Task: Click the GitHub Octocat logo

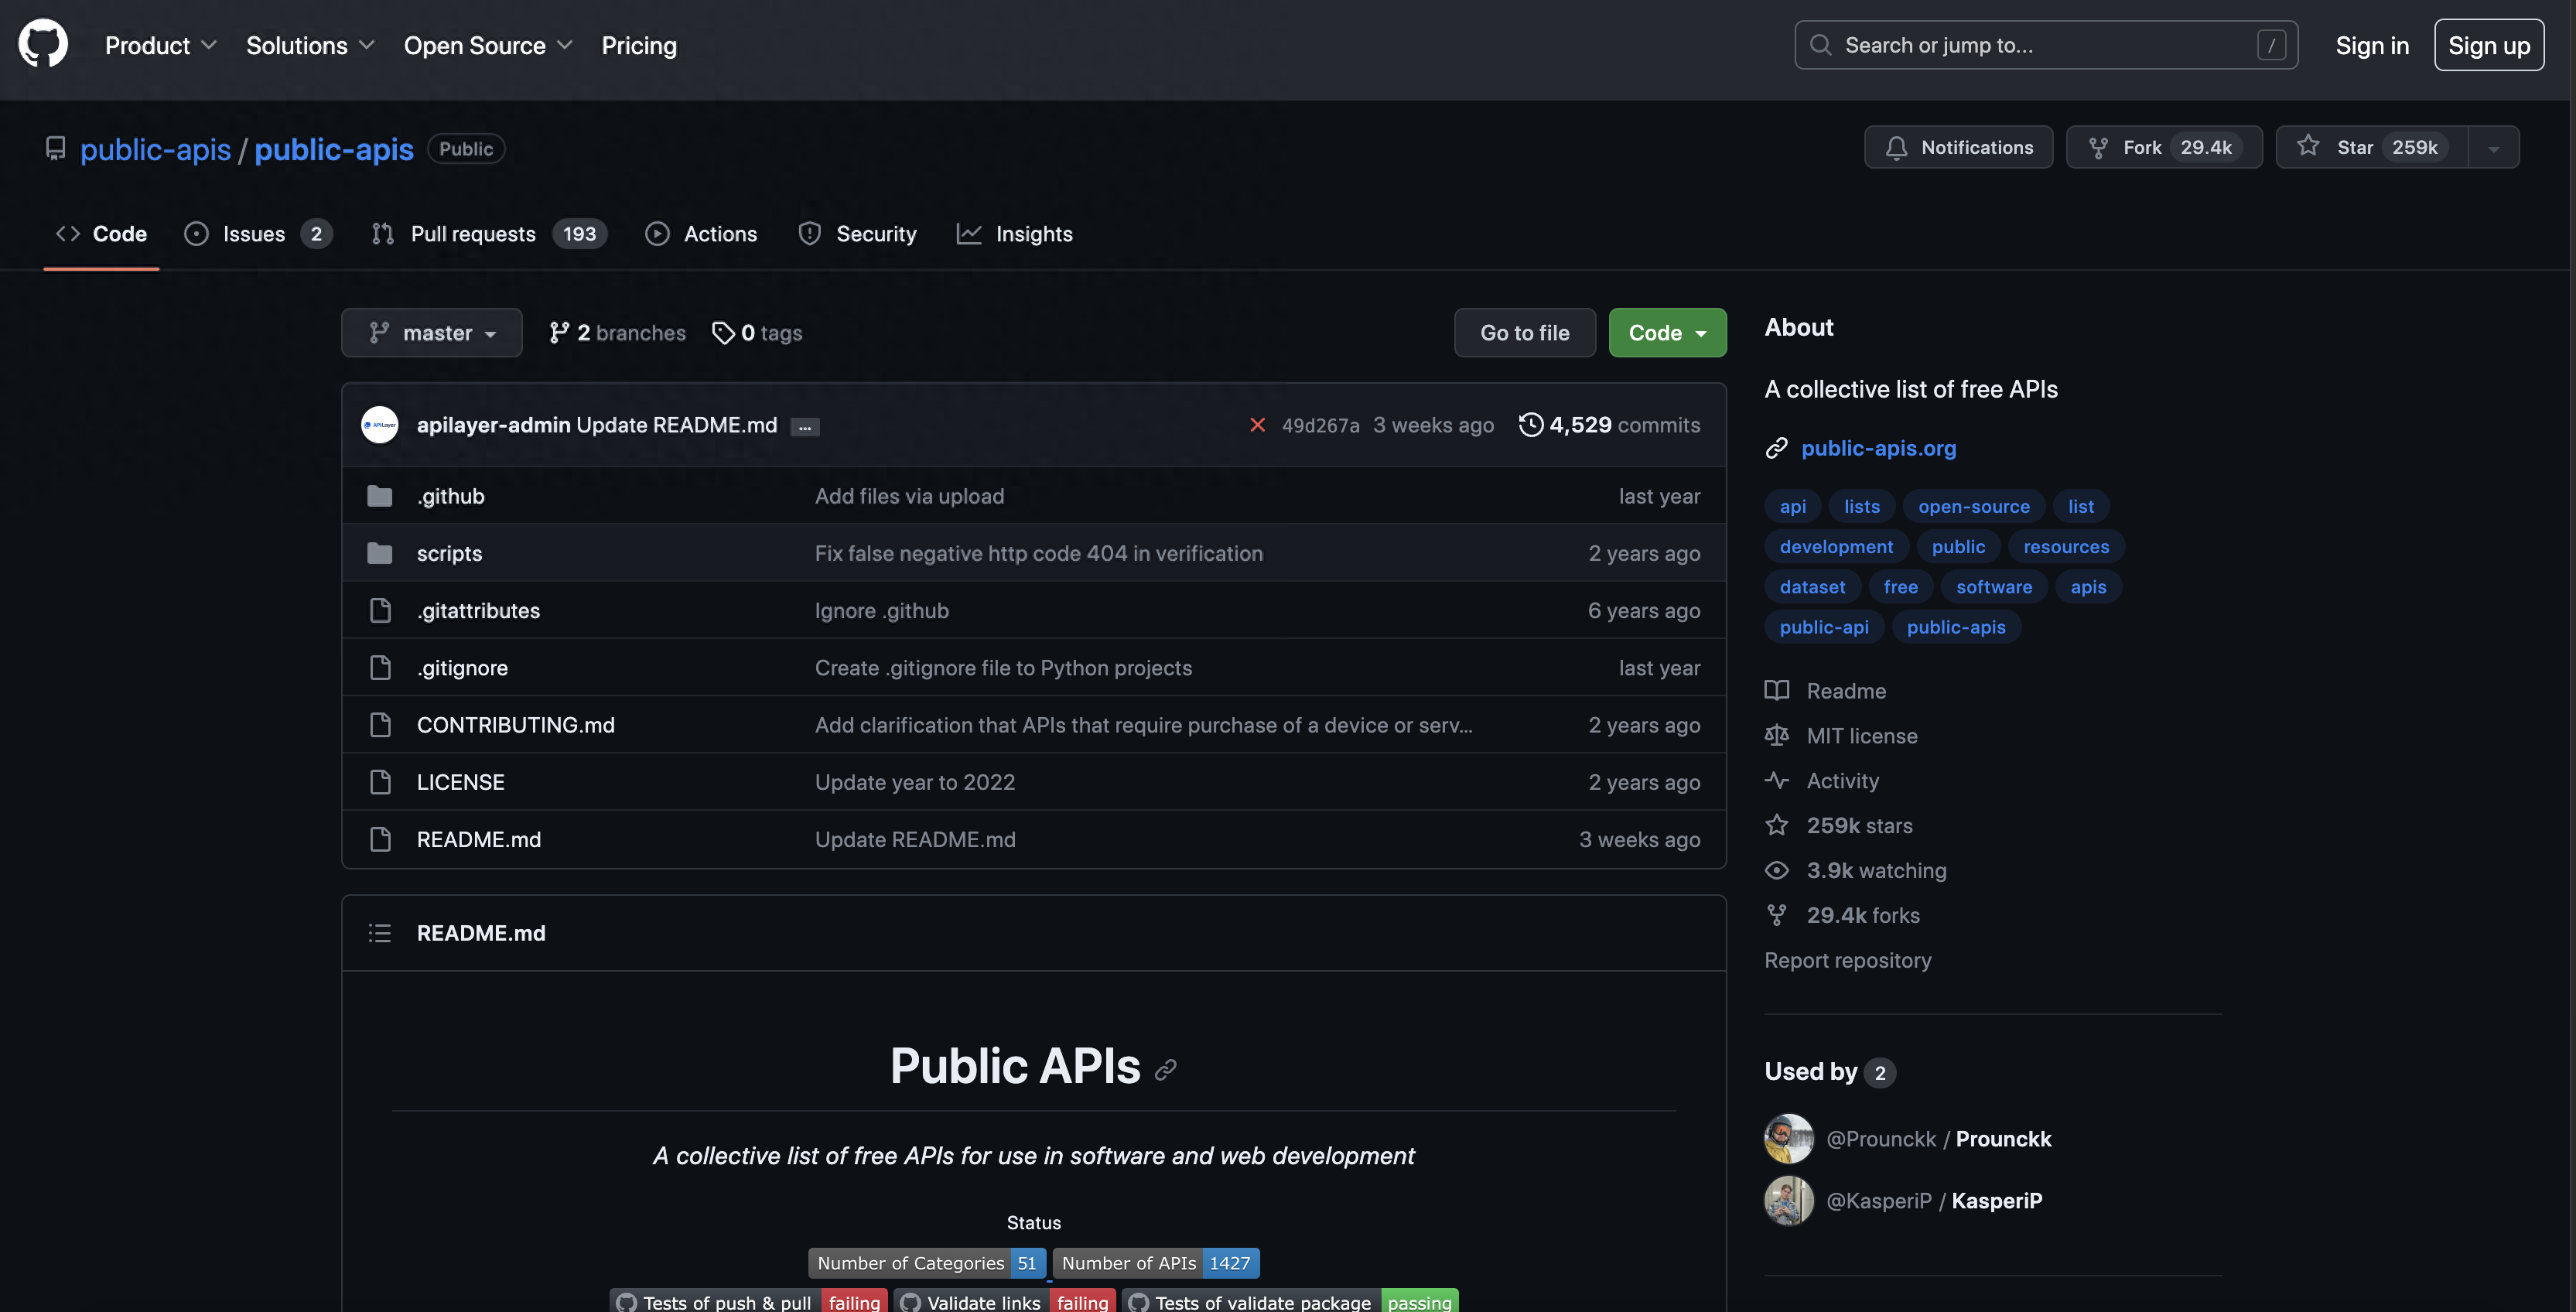Action: point(43,44)
